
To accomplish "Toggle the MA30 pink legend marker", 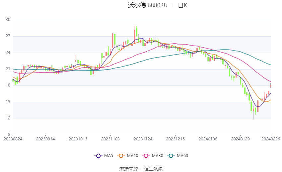I will 146,156.
